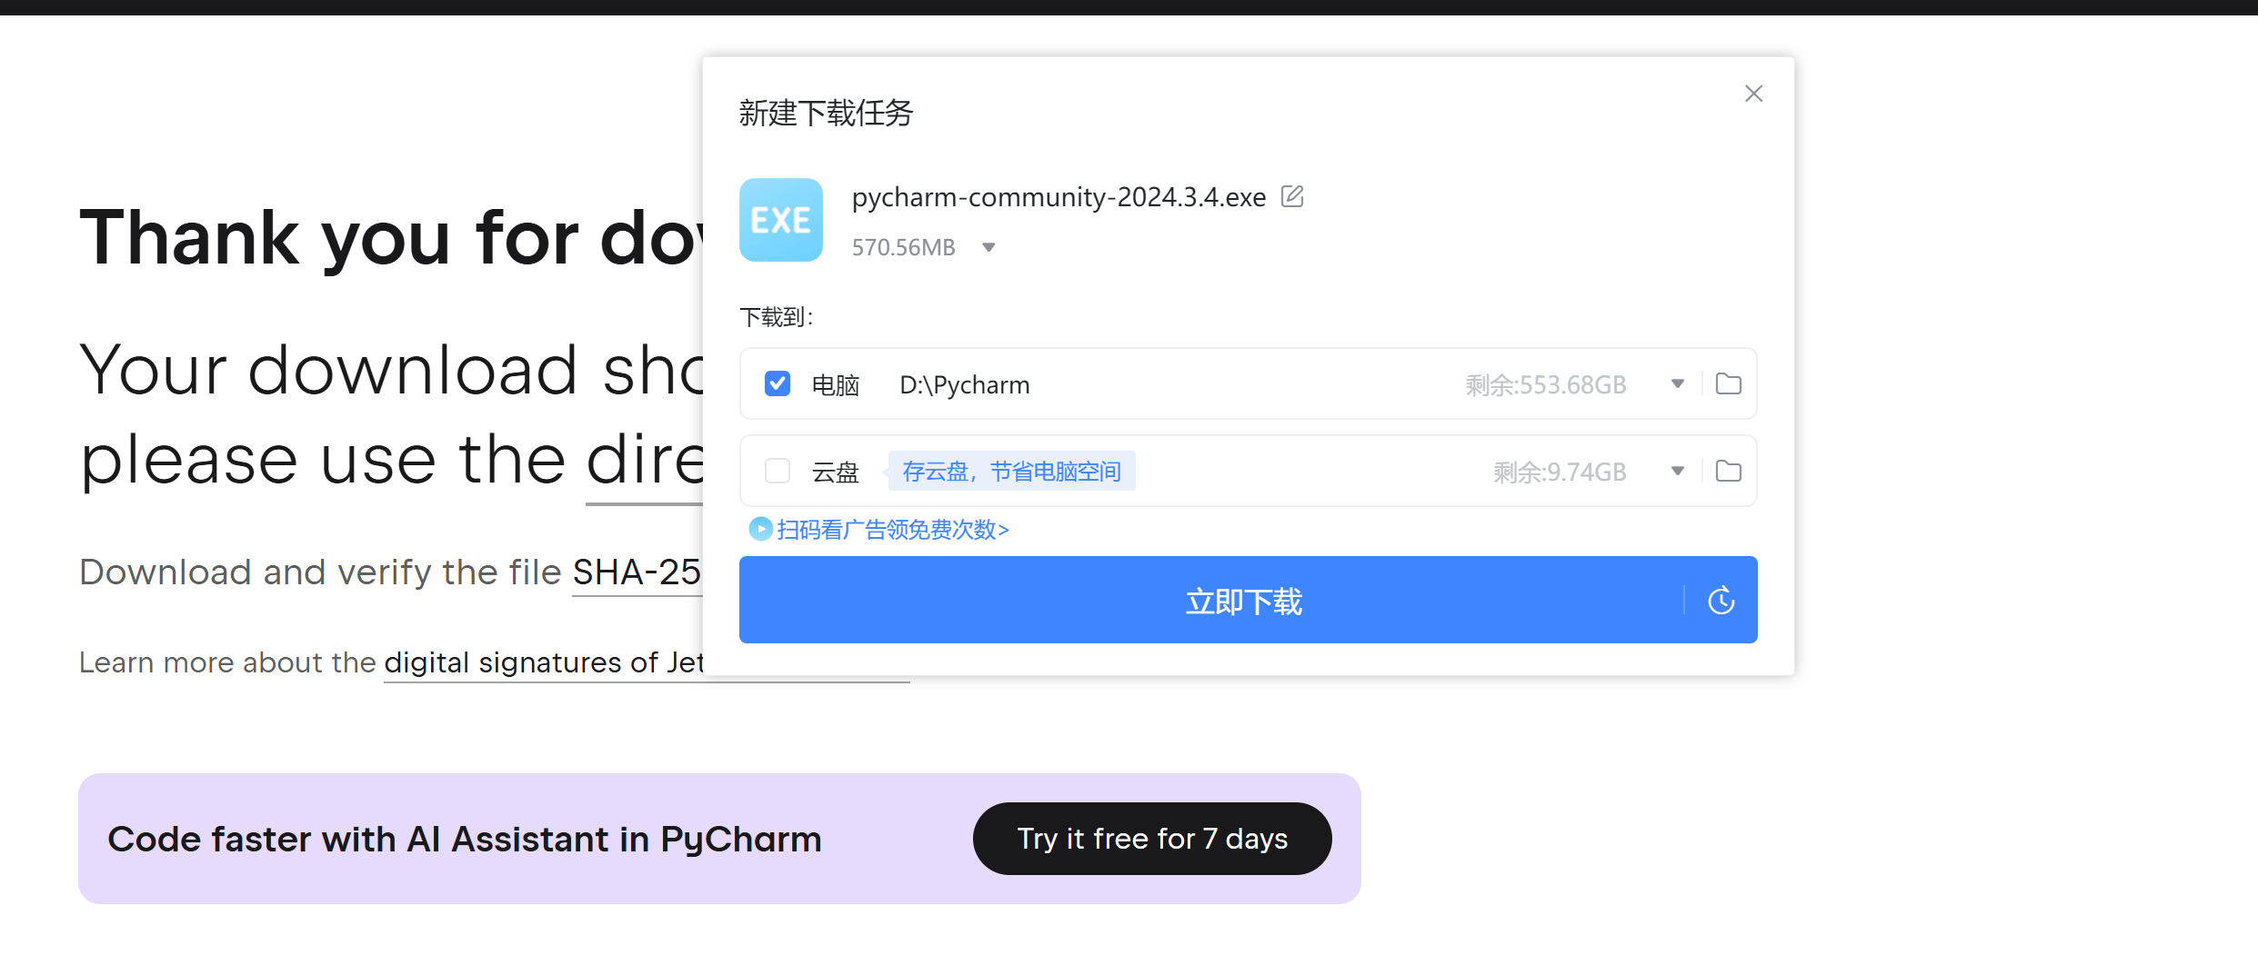2258x965 pixels.
Task: Open the 扫码看广告领免费次数 link
Action: click(893, 529)
